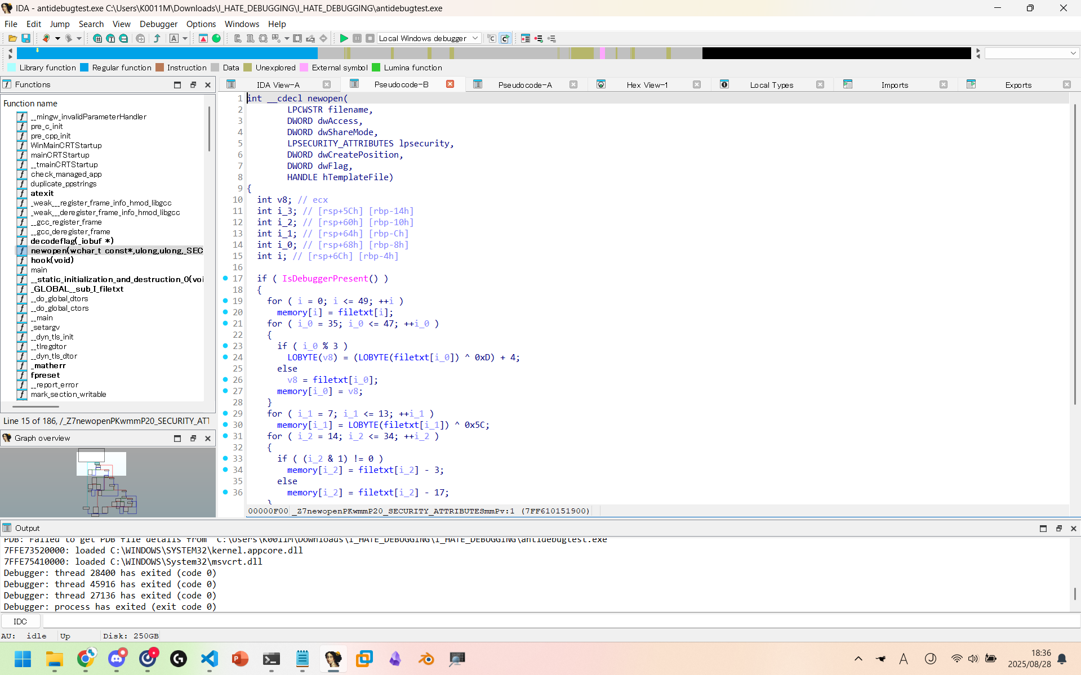
Task: Open the Jump menu
Action: click(x=60, y=24)
